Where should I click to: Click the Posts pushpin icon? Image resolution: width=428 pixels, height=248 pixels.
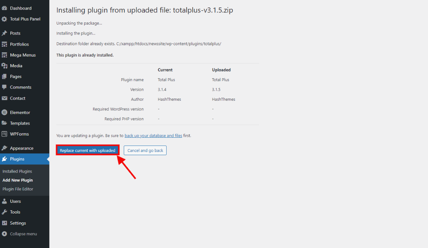point(4,33)
